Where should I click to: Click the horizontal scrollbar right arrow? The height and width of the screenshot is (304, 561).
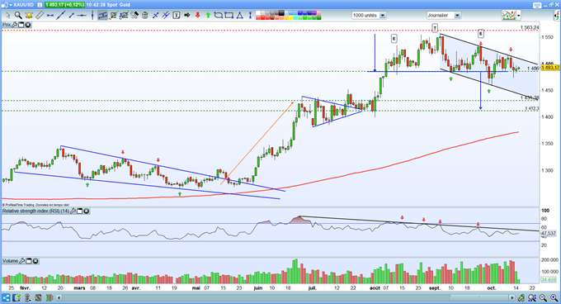(512, 297)
